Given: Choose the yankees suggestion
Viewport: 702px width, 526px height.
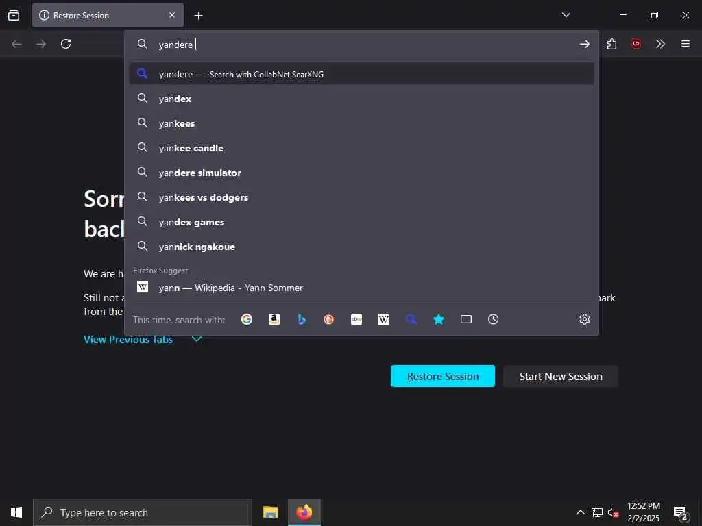Looking at the screenshot, I should coord(362,123).
